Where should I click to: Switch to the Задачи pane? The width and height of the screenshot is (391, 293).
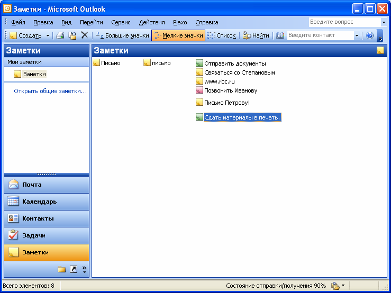47,235
